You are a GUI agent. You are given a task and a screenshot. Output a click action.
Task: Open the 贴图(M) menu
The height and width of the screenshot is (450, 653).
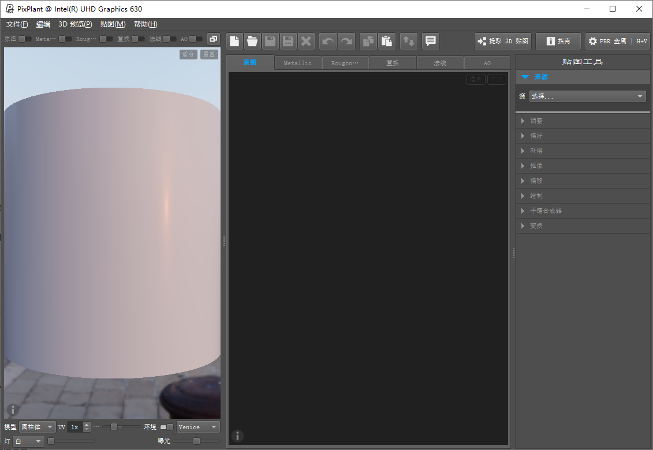113,24
